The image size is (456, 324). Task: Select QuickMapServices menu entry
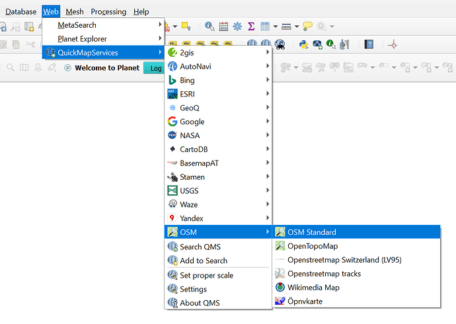click(104, 53)
